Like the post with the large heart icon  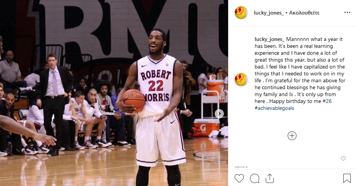click(x=239, y=178)
